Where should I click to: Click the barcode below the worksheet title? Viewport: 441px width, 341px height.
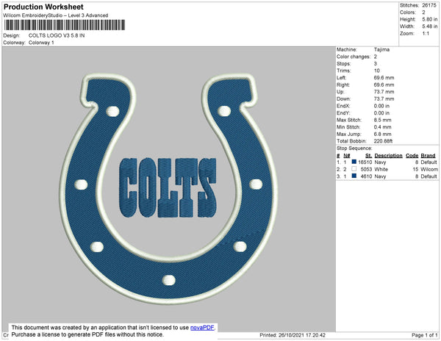(x=65, y=25)
